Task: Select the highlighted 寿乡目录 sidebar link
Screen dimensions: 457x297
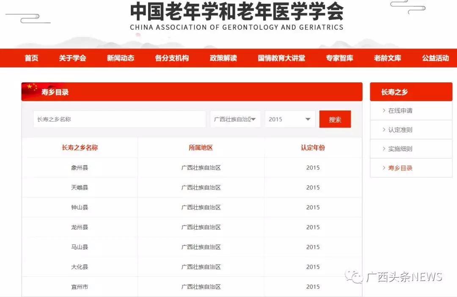Action: (x=400, y=168)
